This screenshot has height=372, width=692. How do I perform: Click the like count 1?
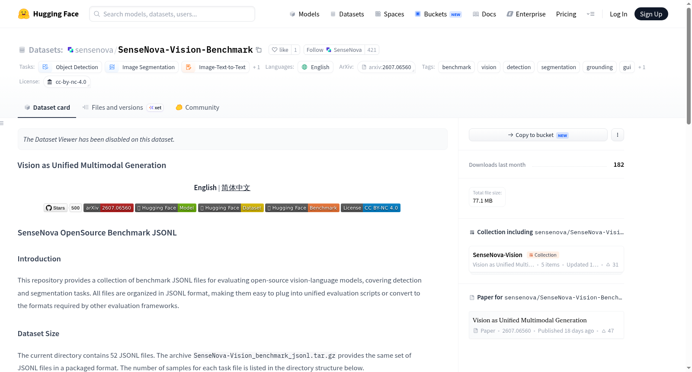(295, 50)
